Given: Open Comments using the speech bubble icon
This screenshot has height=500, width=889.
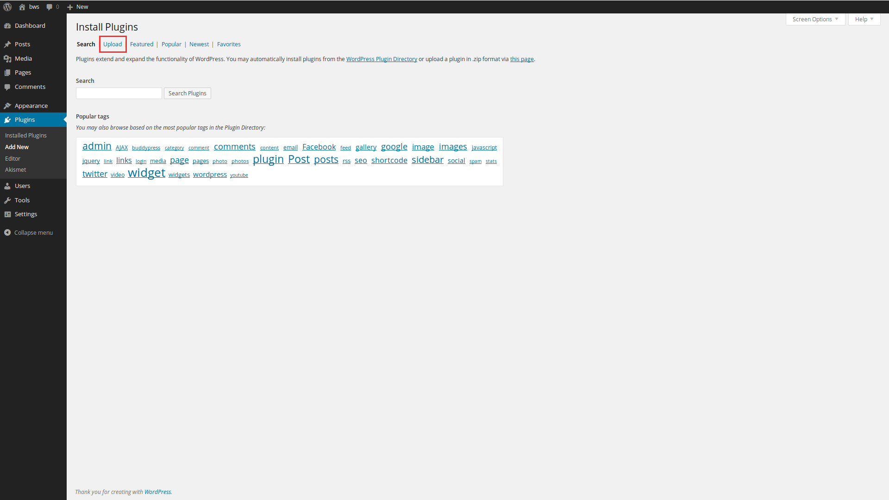Looking at the screenshot, I should tap(7, 87).
